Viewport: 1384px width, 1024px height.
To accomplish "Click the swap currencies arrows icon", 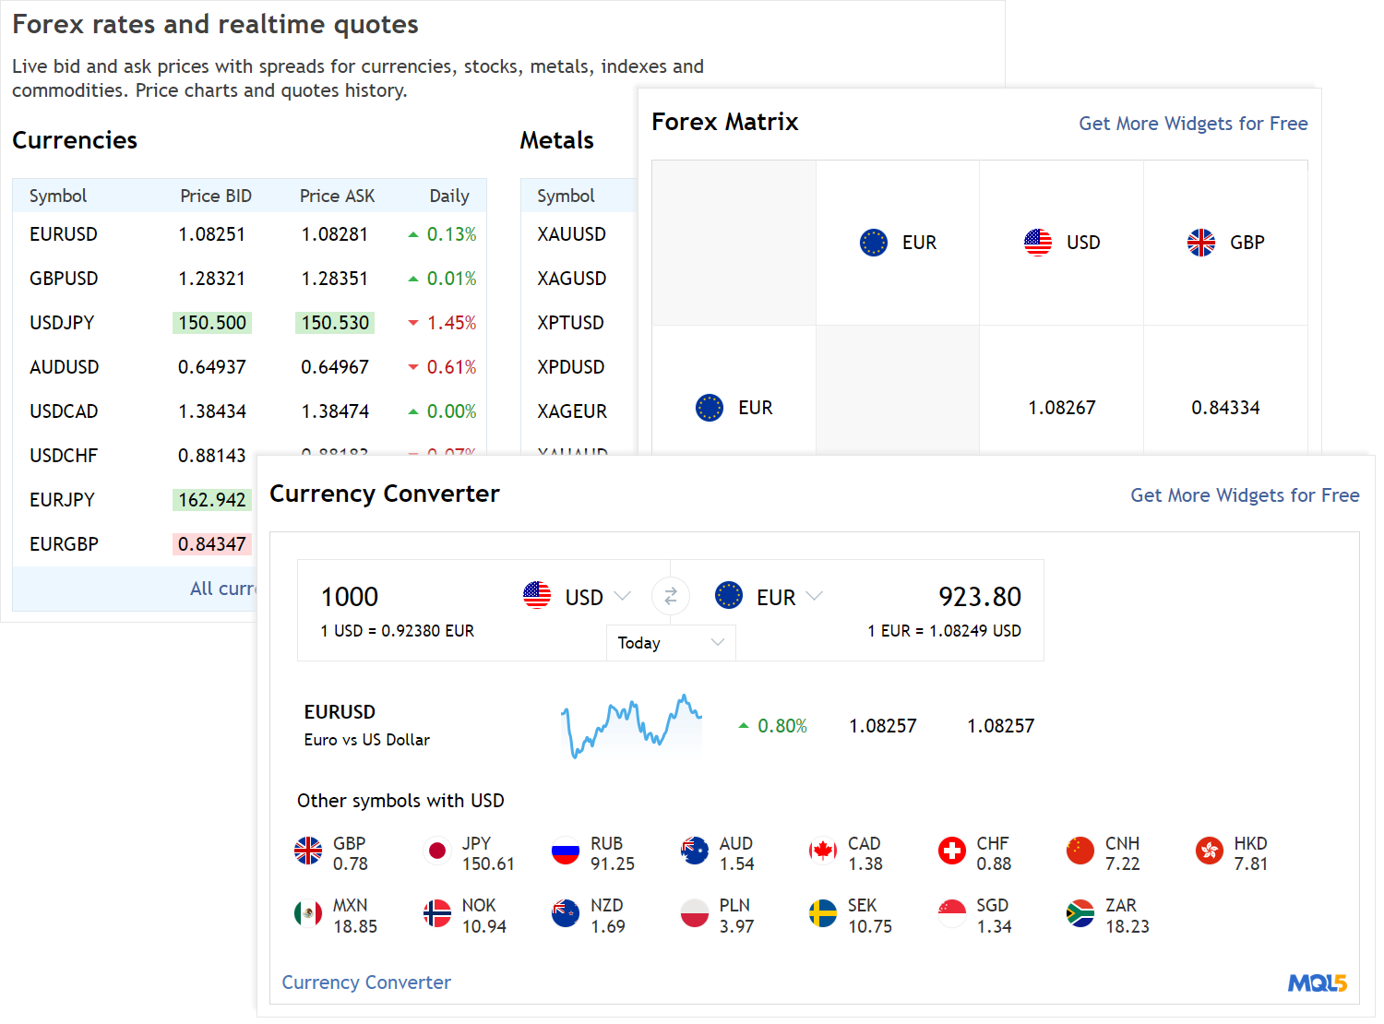I will (671, 597).
